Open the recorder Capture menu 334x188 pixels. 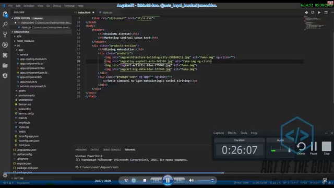(x=219, y=133)
